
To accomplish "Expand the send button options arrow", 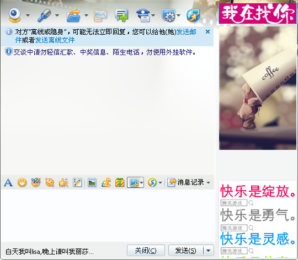I will click(209, 251).
